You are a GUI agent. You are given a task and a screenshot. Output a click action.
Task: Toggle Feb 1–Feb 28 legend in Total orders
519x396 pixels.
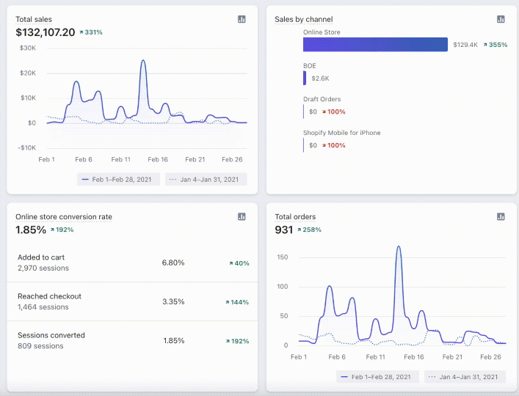[x=378, y=377]
